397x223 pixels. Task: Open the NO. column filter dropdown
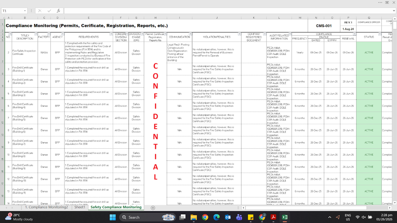[10, 34]
